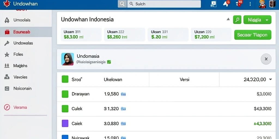Screen dimensions: 279x139
Task: Click the Noiconain box icon
Action: tap(7, 89)
